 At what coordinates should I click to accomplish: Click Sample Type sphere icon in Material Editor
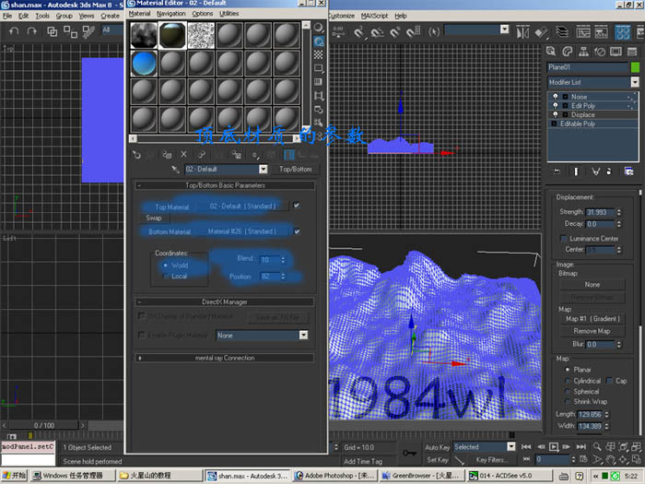(x=319, y=28)
